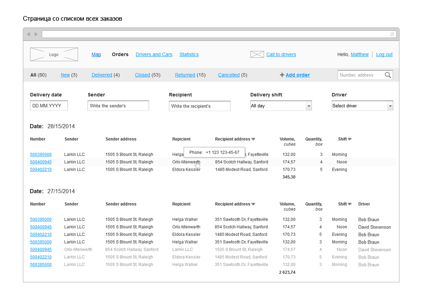
Task: Click the browser reload icon
Action: (392, 34)
